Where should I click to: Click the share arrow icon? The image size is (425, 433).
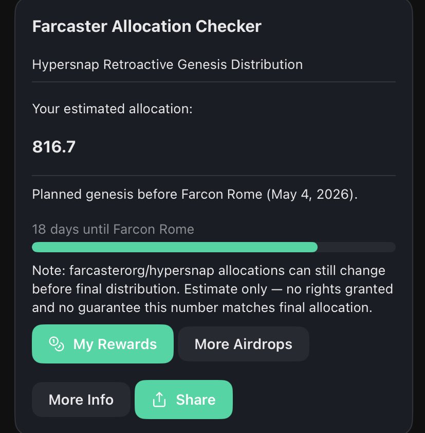tap(159, 400)
